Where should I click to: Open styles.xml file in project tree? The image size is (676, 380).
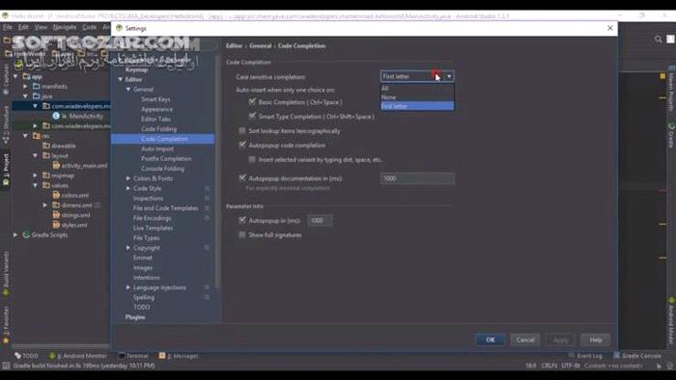click(74, 225)
